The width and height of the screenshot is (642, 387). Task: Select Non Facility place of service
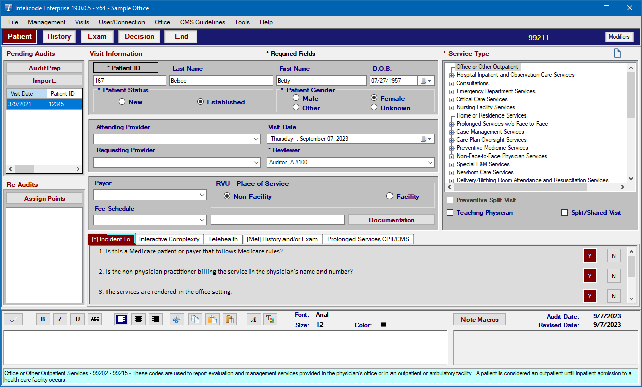(x=227, y=196)
